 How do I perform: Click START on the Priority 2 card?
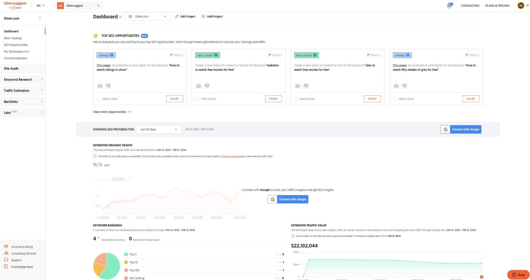pyautogui.click(x=274, y=99)
